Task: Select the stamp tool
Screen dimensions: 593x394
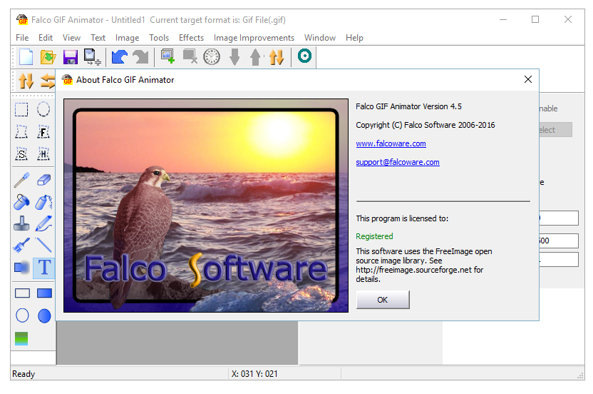Action: [21, 223]
